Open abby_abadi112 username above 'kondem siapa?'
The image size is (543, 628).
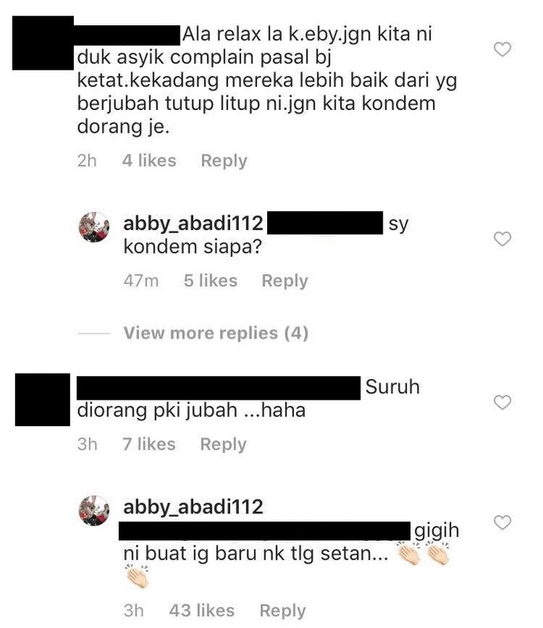193,224
